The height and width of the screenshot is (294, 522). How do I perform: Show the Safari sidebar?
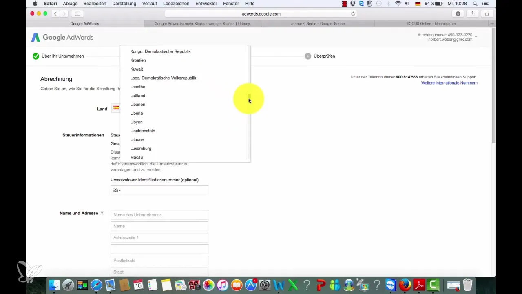[77, 13]
